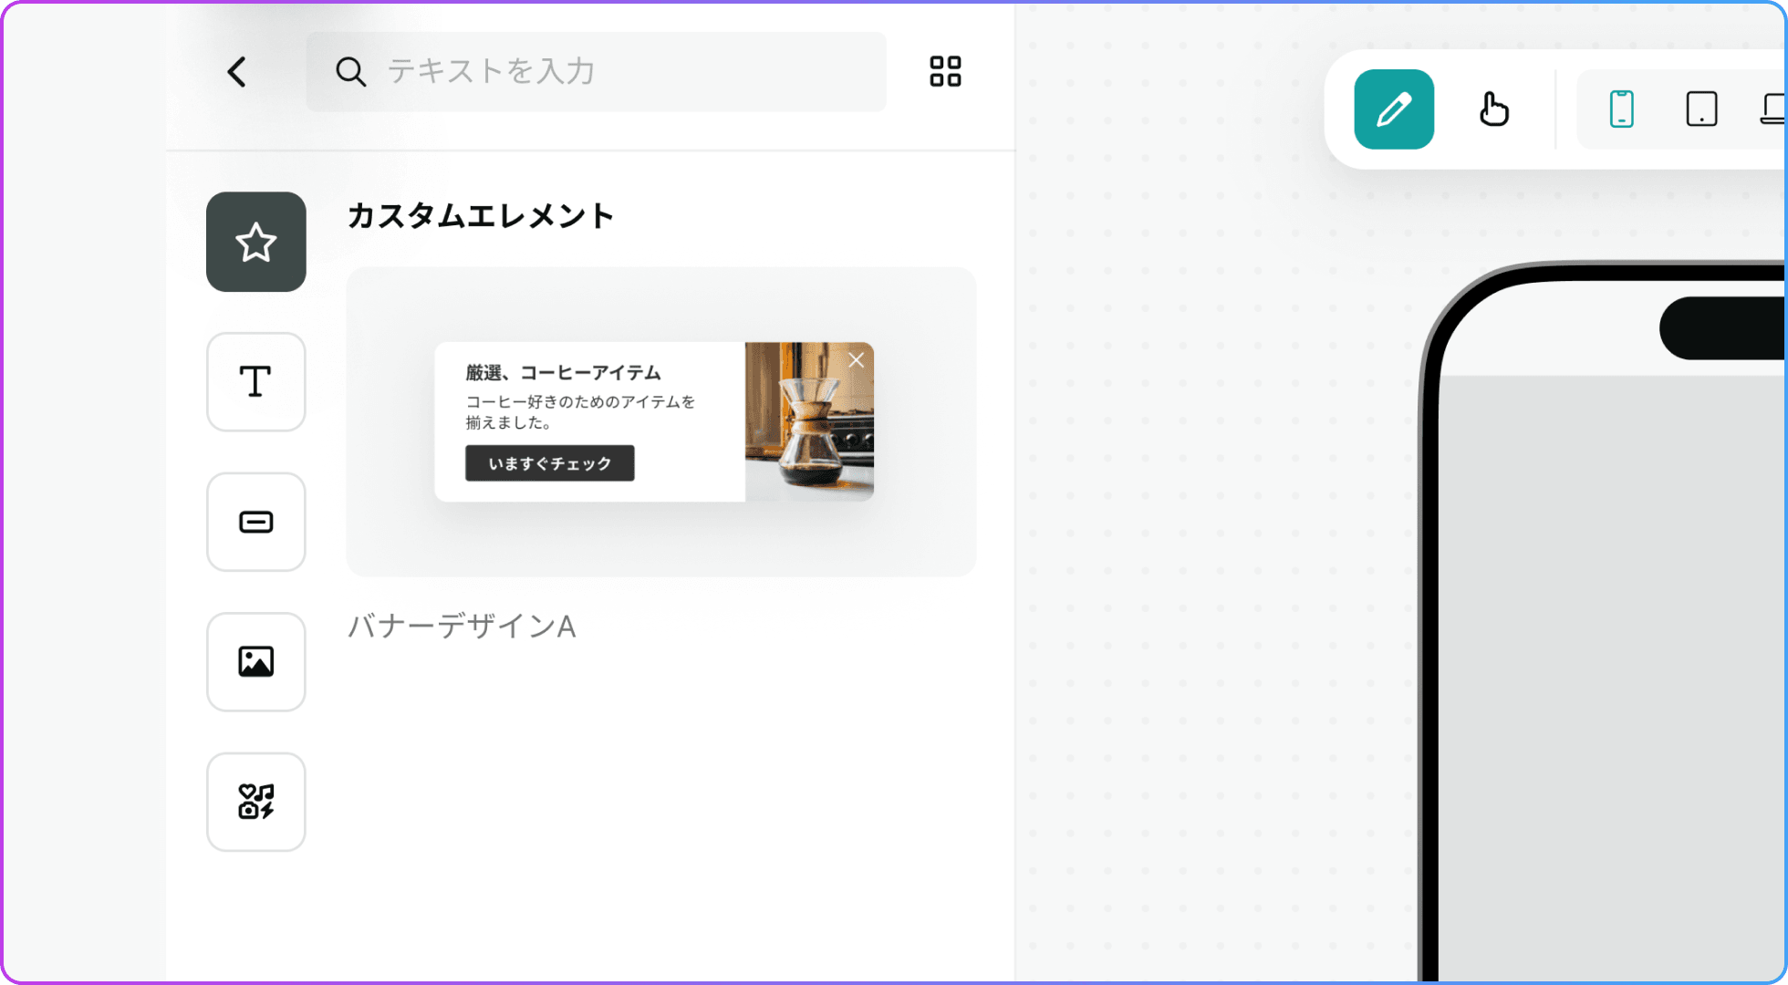The width and height of the screenshot is (1788, 985).
Task: Choose the smartphone device preview
Action: click(1622, 109)
